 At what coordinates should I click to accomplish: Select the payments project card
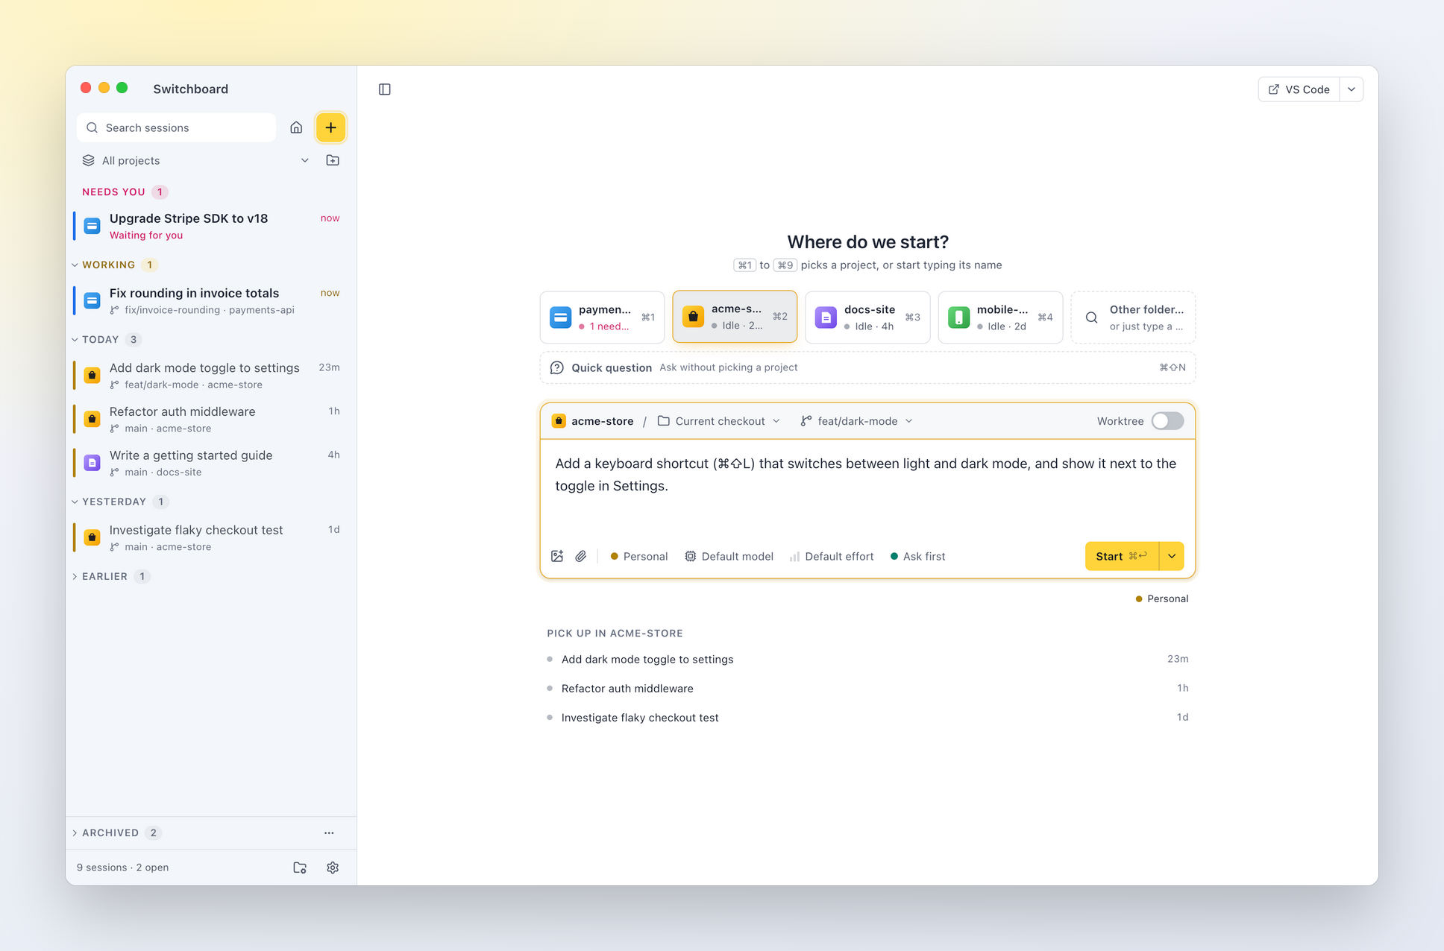602,317
